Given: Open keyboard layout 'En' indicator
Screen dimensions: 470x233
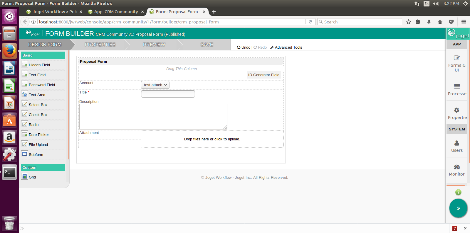Looking at the screenshot, I should (427, 4).
